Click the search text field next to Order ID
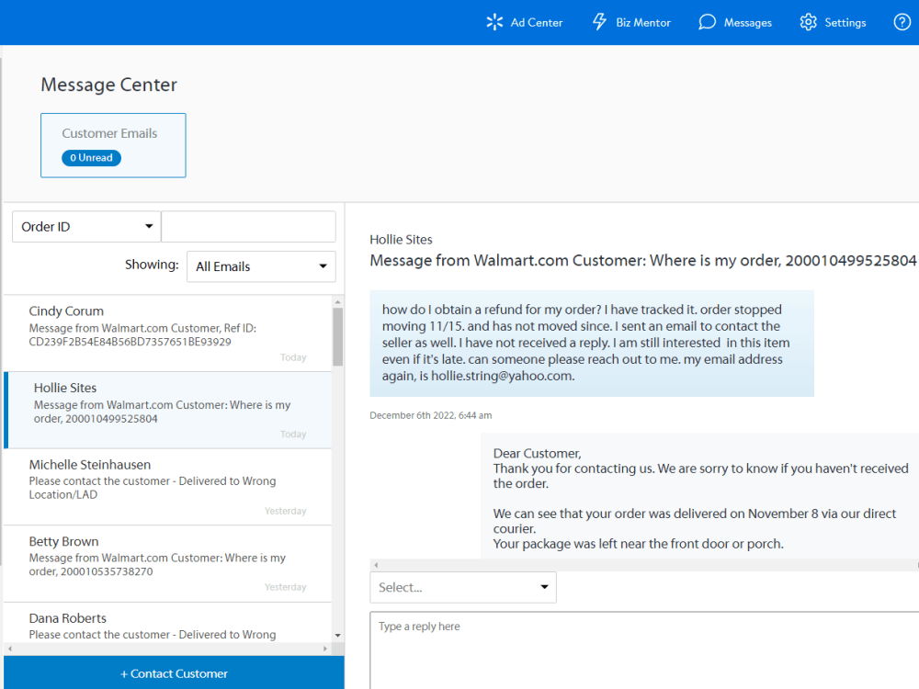919x689 pixels. [x=248, y=227]
